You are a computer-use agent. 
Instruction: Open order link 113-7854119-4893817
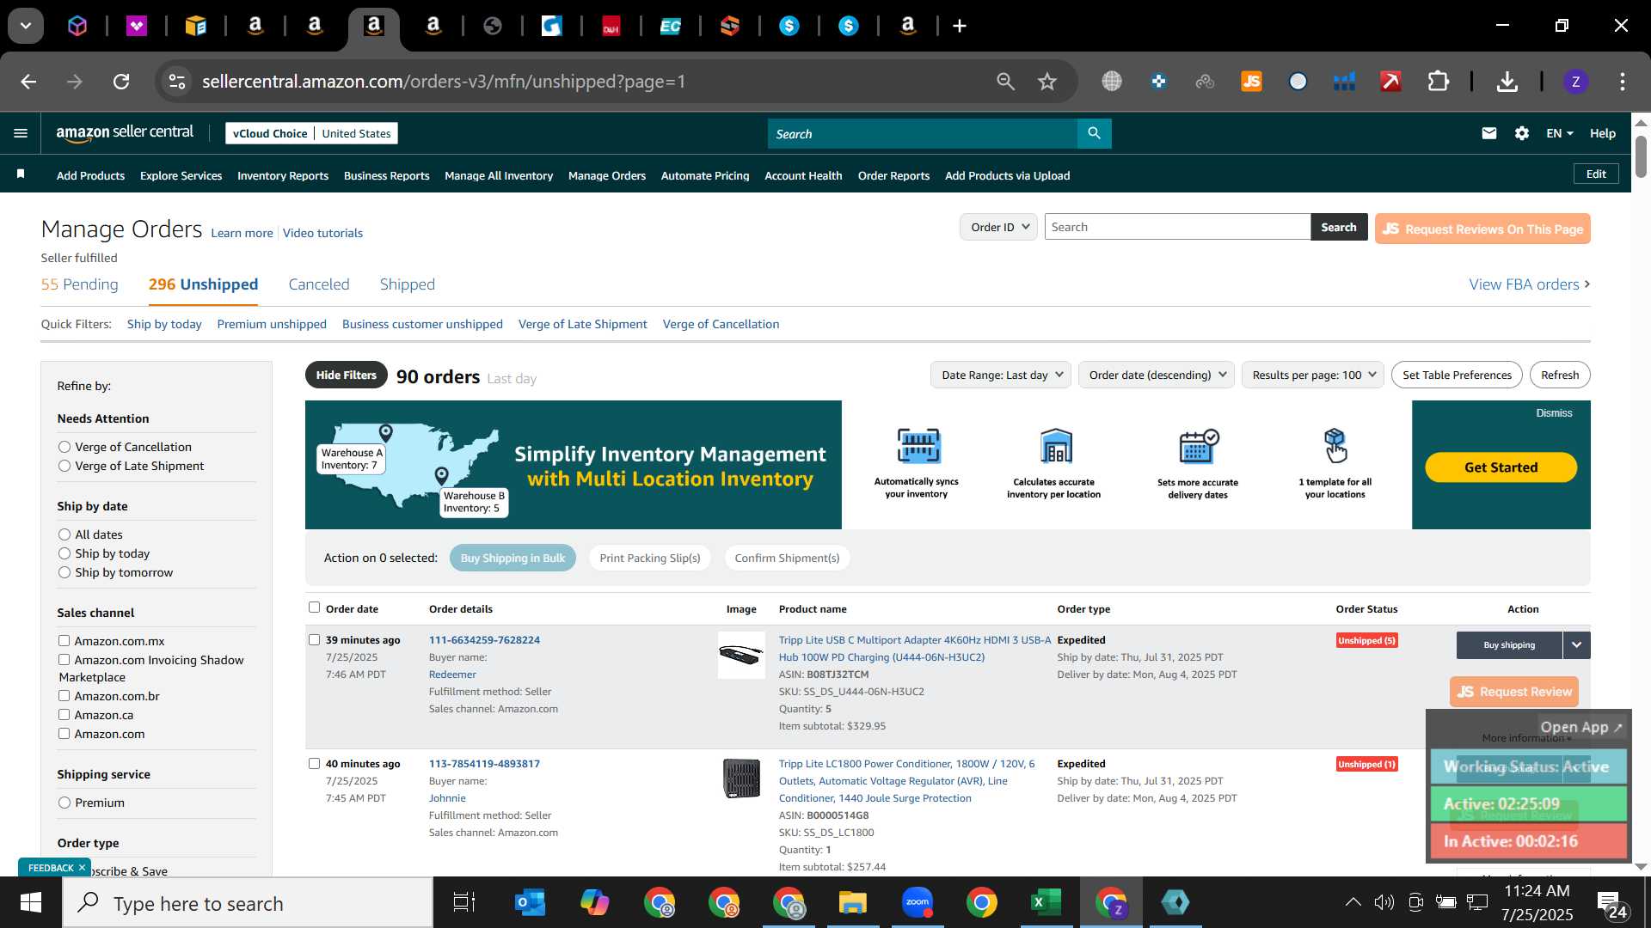[484, 763]
